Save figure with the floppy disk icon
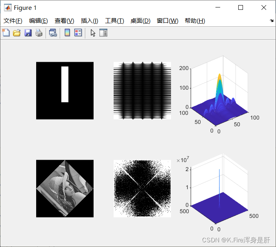 pyautogui.click(x=28, y=33)
